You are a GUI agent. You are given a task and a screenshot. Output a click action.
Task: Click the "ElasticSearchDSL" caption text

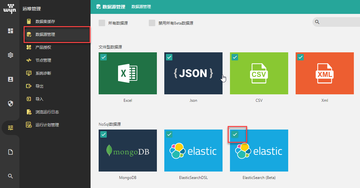coord(193,178)
